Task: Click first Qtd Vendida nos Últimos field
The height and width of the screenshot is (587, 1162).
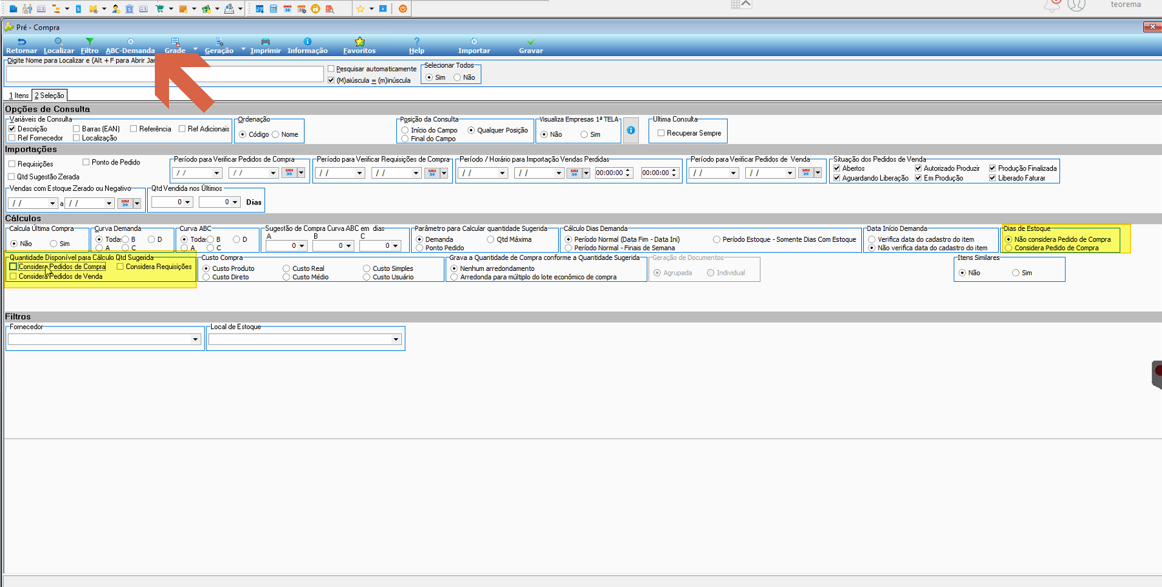Action: 172,202
